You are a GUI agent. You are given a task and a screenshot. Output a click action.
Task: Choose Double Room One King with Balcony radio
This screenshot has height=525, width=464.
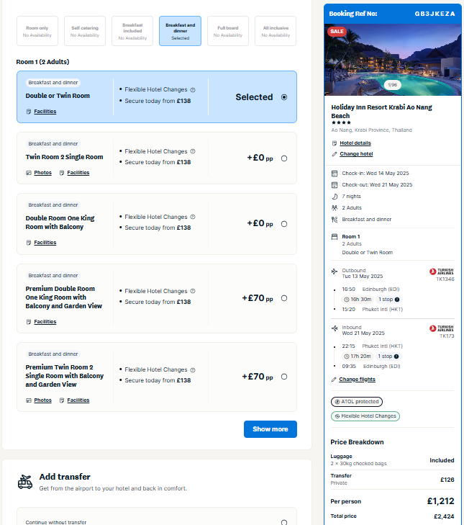pos(284,224)
